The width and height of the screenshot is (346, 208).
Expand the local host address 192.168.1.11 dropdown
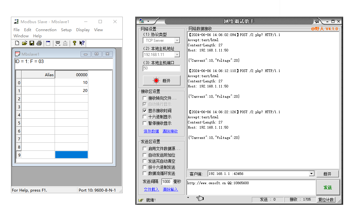tap(177, 55)
